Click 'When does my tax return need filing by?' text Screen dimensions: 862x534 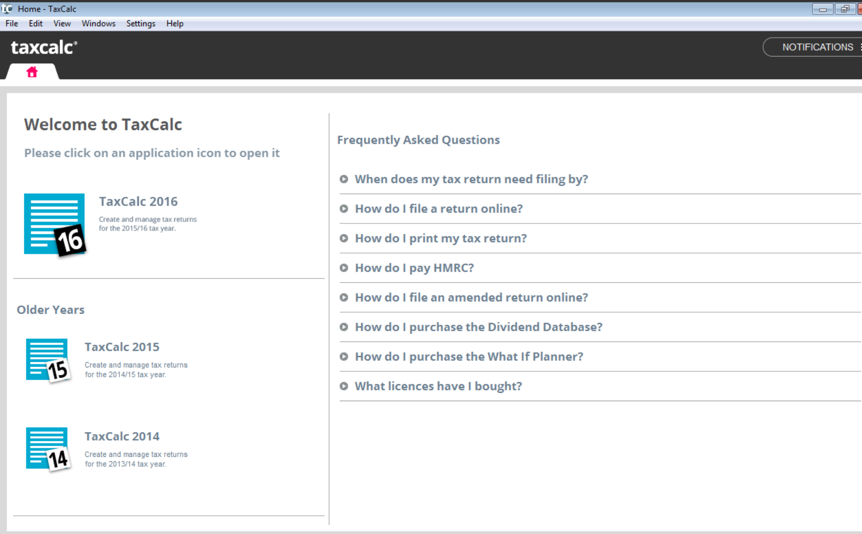coord(471,179)
